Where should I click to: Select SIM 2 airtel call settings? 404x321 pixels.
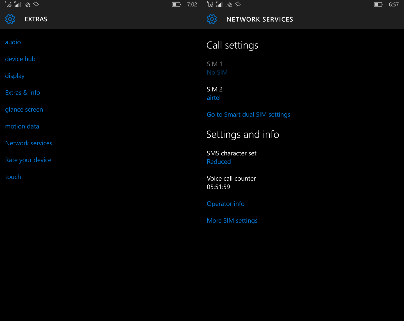click(x=214, y=93)
